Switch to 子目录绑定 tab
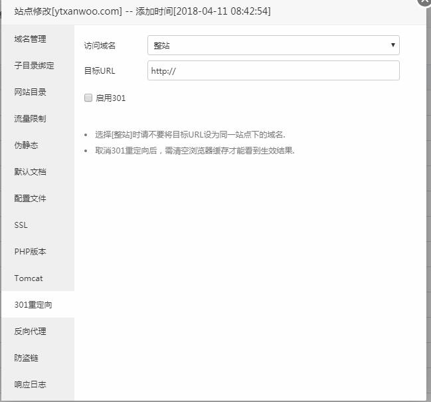Viewport: 431px width, 402px height. click(x=35, y=66)
